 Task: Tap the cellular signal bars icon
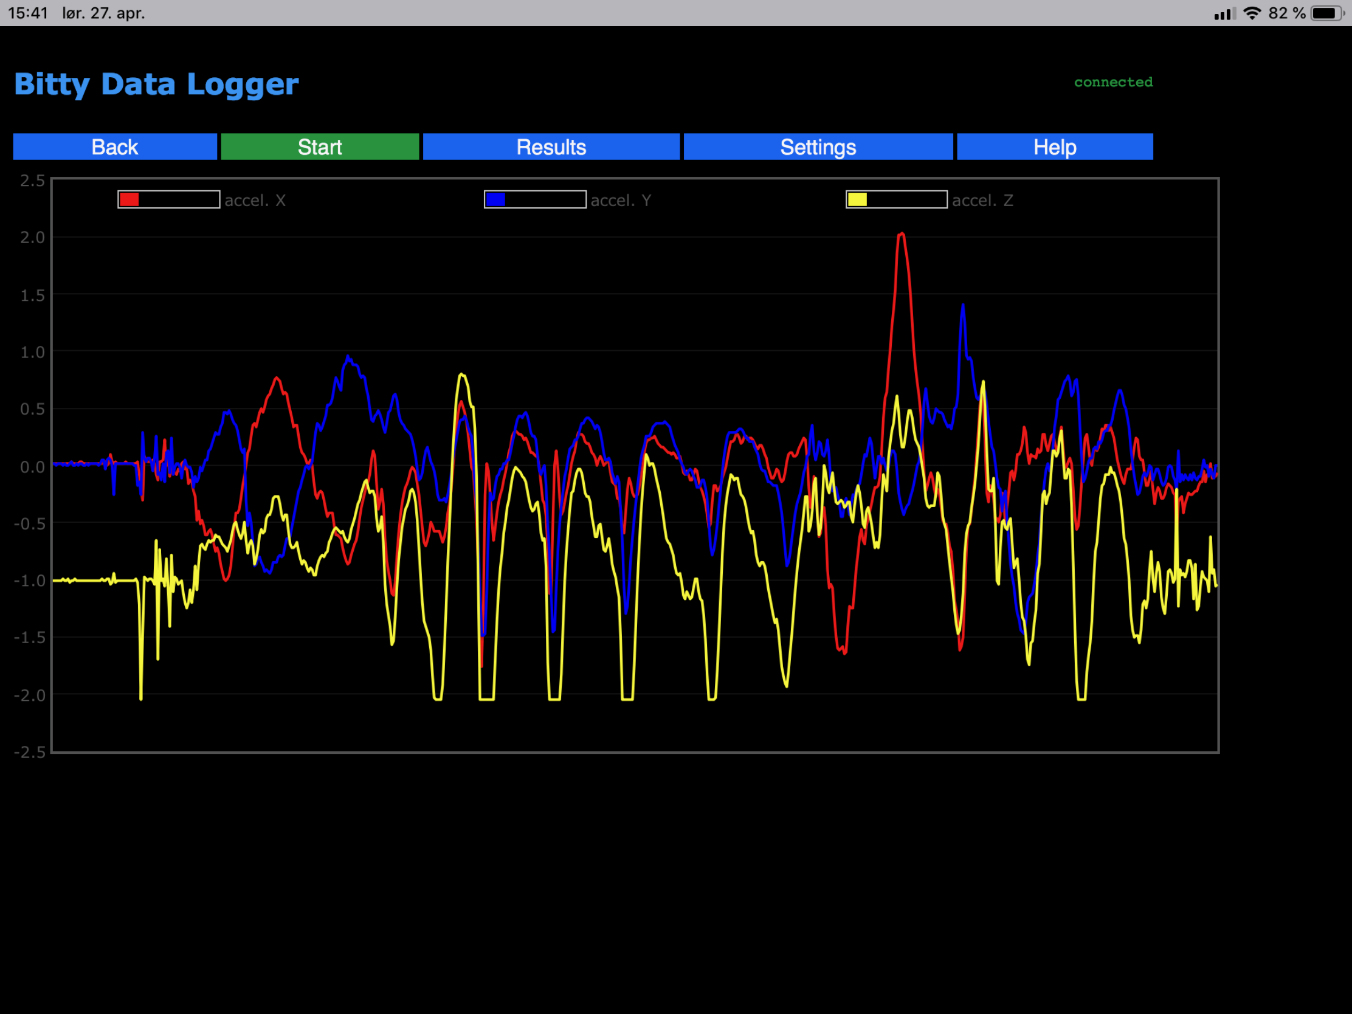coord(1224,13)
